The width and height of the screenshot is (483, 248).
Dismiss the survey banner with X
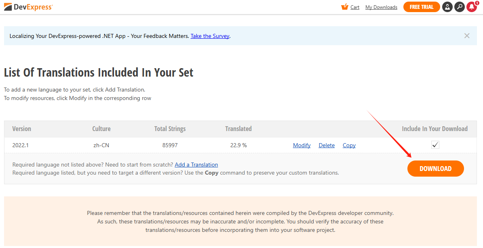pyautogui.click(x=467, y=36)
